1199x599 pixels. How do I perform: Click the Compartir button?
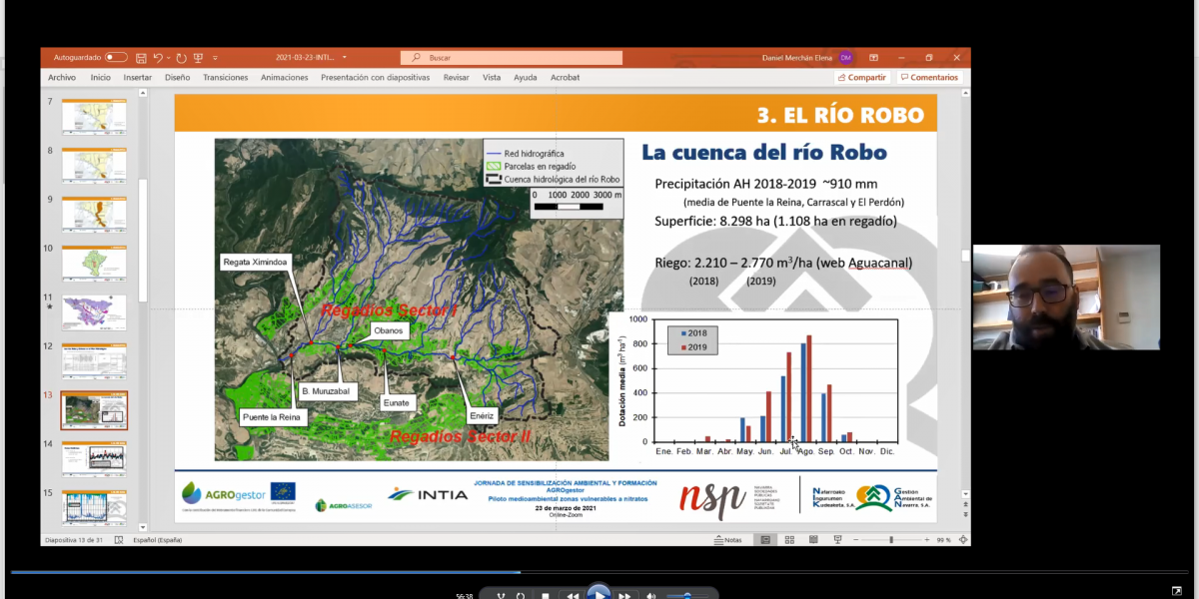pos(862,77)
